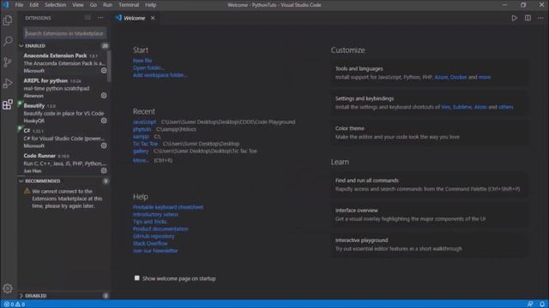Open the File menu
The height and width of the screenshot is (308, 549).
(x=19, y=5)
